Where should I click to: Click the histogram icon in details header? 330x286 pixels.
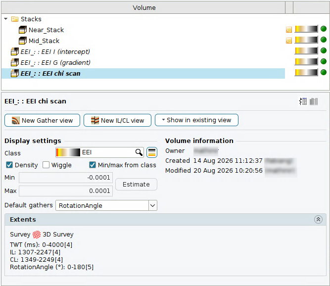coord(313,101)
